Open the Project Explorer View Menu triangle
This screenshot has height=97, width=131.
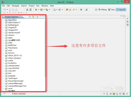tap(40, 16)
